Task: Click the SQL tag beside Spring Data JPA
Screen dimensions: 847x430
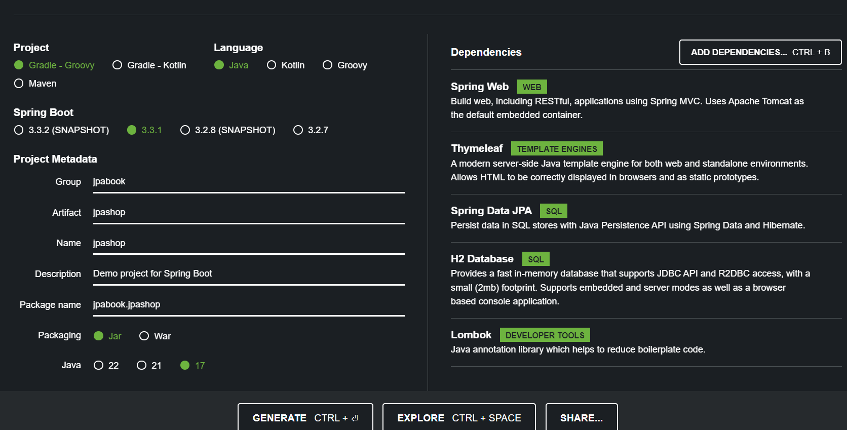Action: [554, 211]
